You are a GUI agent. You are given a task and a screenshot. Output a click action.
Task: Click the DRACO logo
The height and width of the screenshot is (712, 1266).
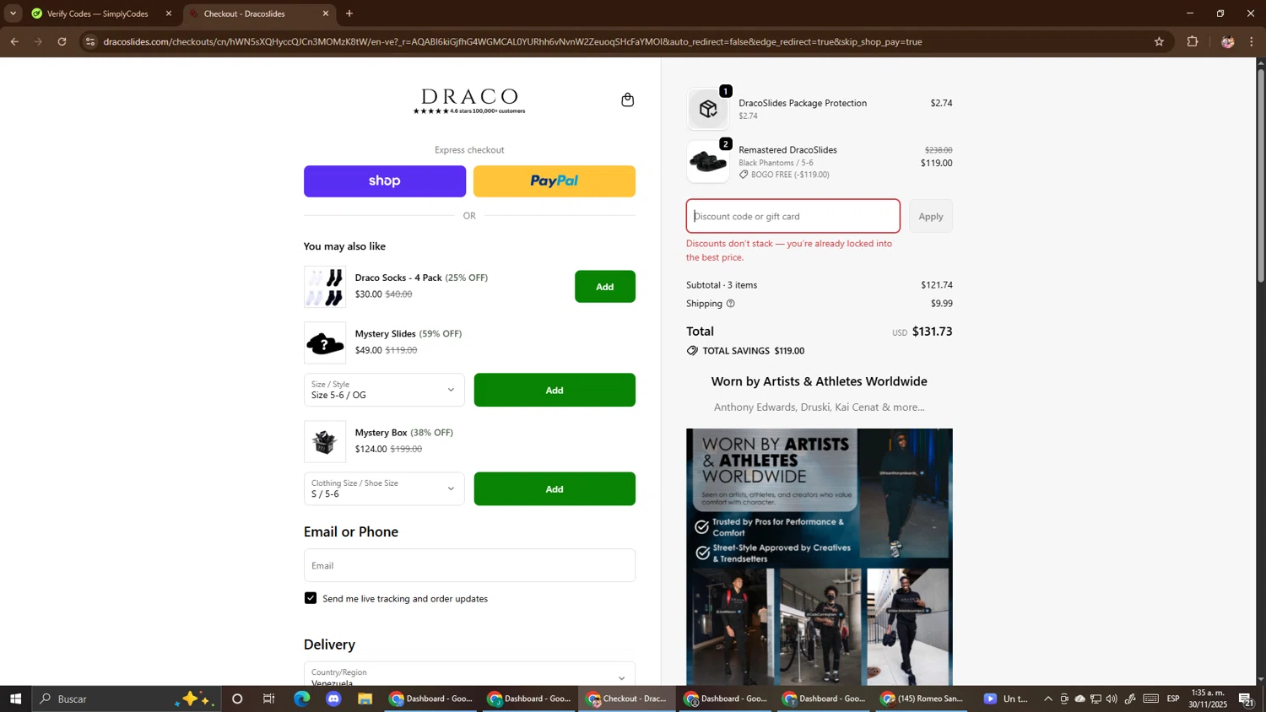click(469, 101)
